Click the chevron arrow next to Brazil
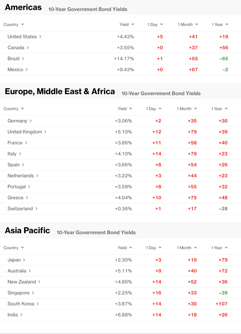 23,58
